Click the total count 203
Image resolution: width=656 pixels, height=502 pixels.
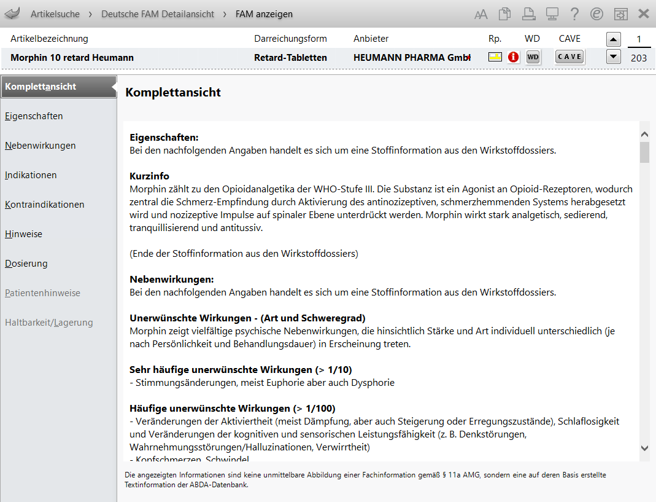(x=639, y=58)
